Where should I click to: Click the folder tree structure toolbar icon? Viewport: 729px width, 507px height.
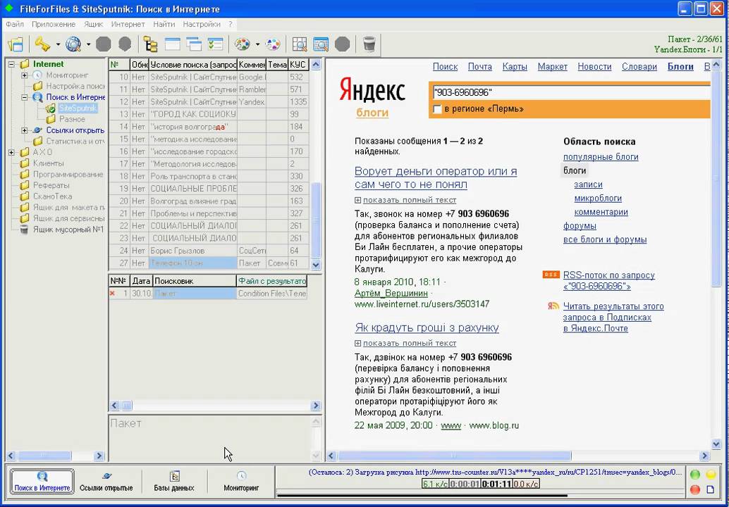tap(150, 44)
